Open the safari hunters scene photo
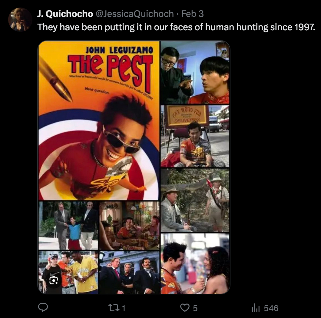321x318 pixels. [x=195, y=200]
